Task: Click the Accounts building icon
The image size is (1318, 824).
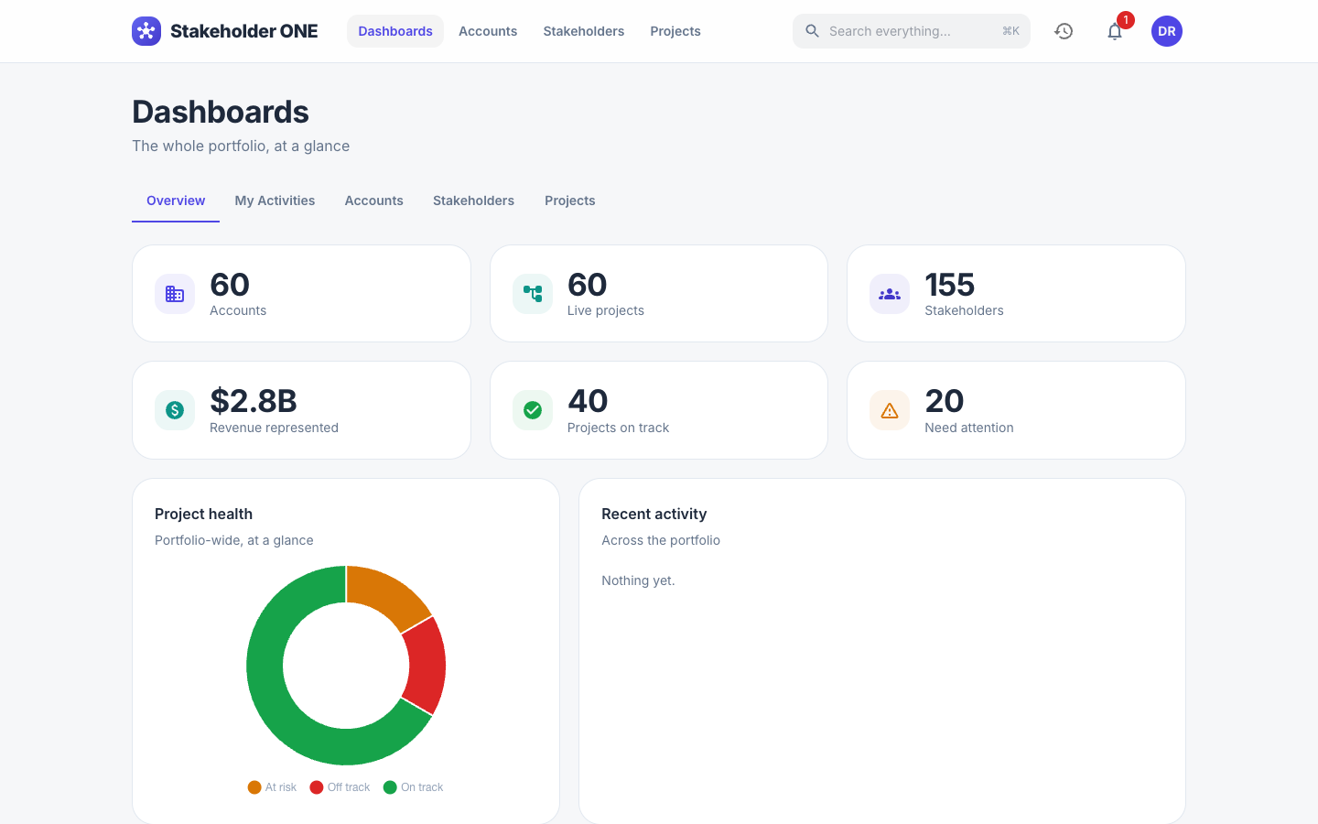Action: [175, 294]
